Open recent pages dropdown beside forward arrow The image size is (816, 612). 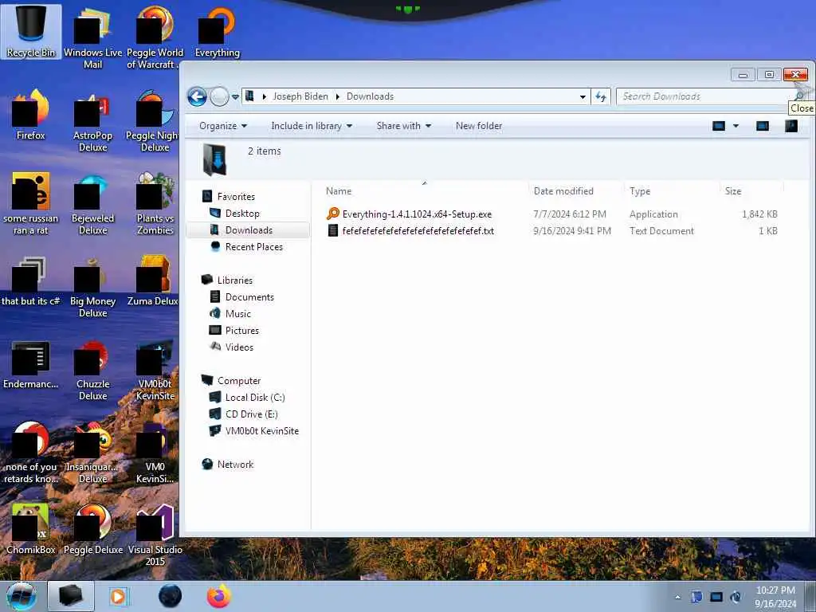[x=235, y=96]
